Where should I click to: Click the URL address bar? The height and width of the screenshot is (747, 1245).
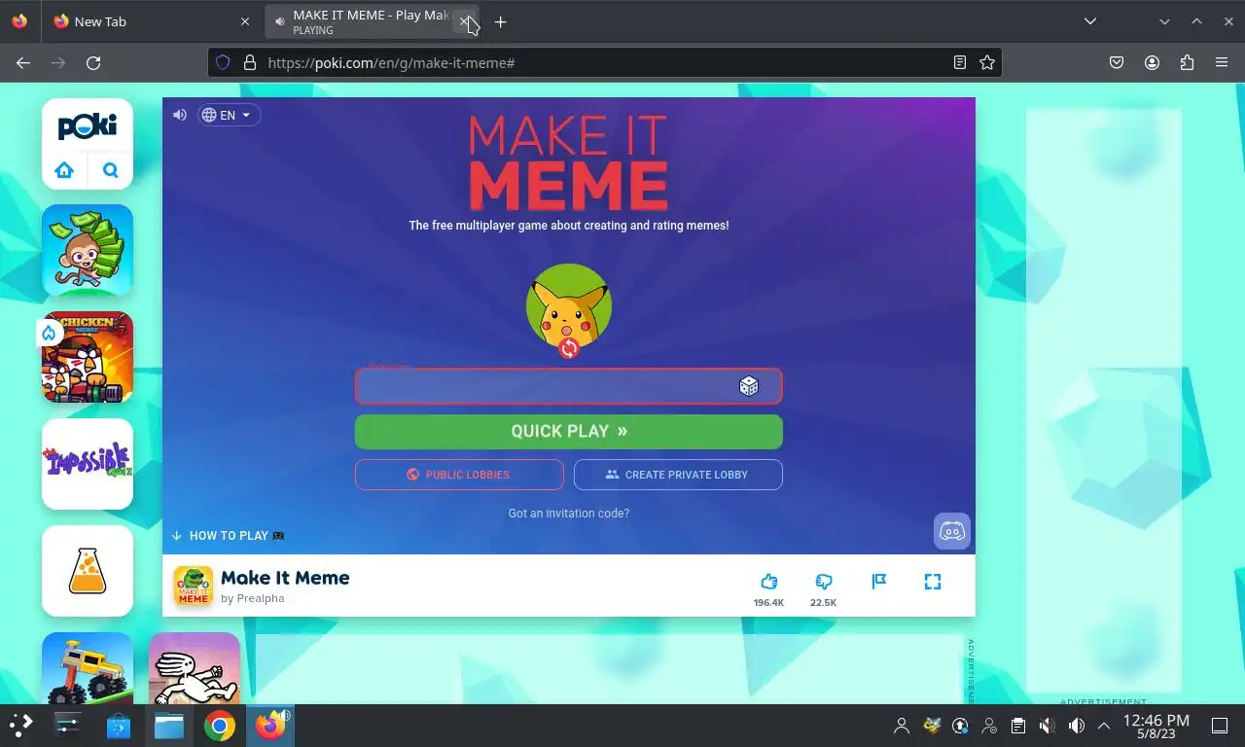[x=603, y=62]
